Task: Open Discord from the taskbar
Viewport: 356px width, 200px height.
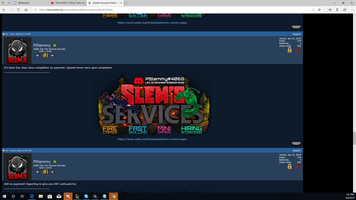Action: click(68, 196)
